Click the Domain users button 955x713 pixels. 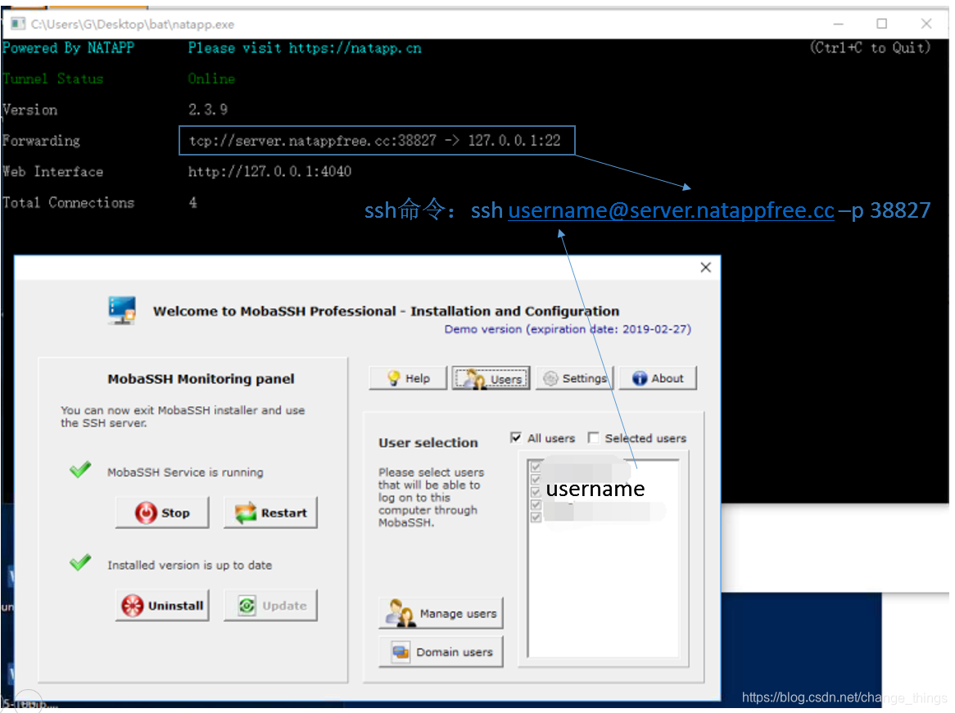[x=441, y=652]
